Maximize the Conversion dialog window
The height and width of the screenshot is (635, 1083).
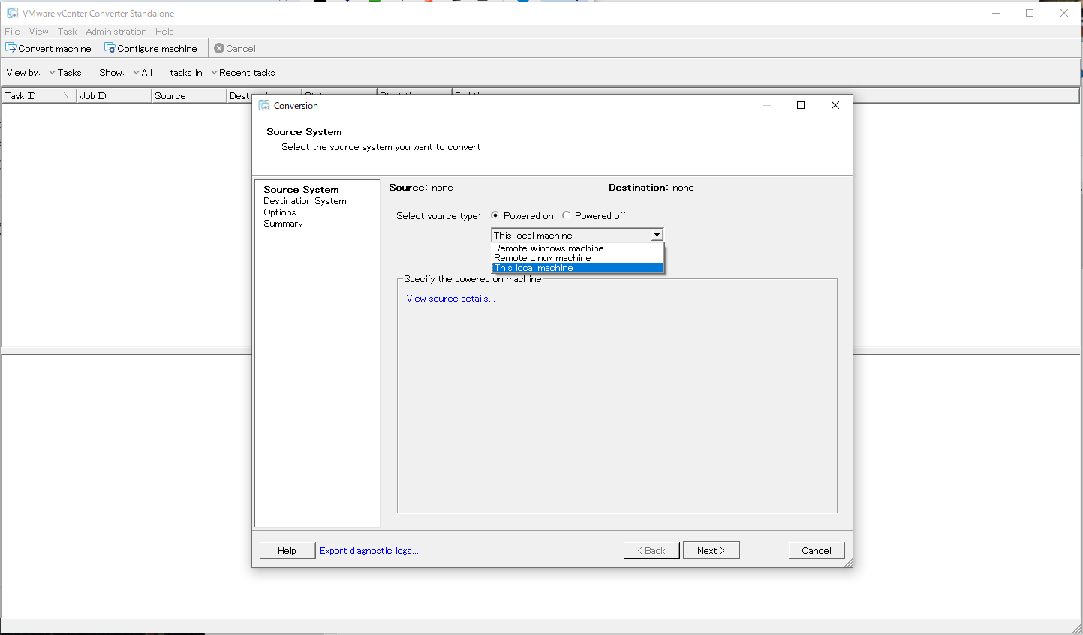pyautogui.click(x=801, y=105)
